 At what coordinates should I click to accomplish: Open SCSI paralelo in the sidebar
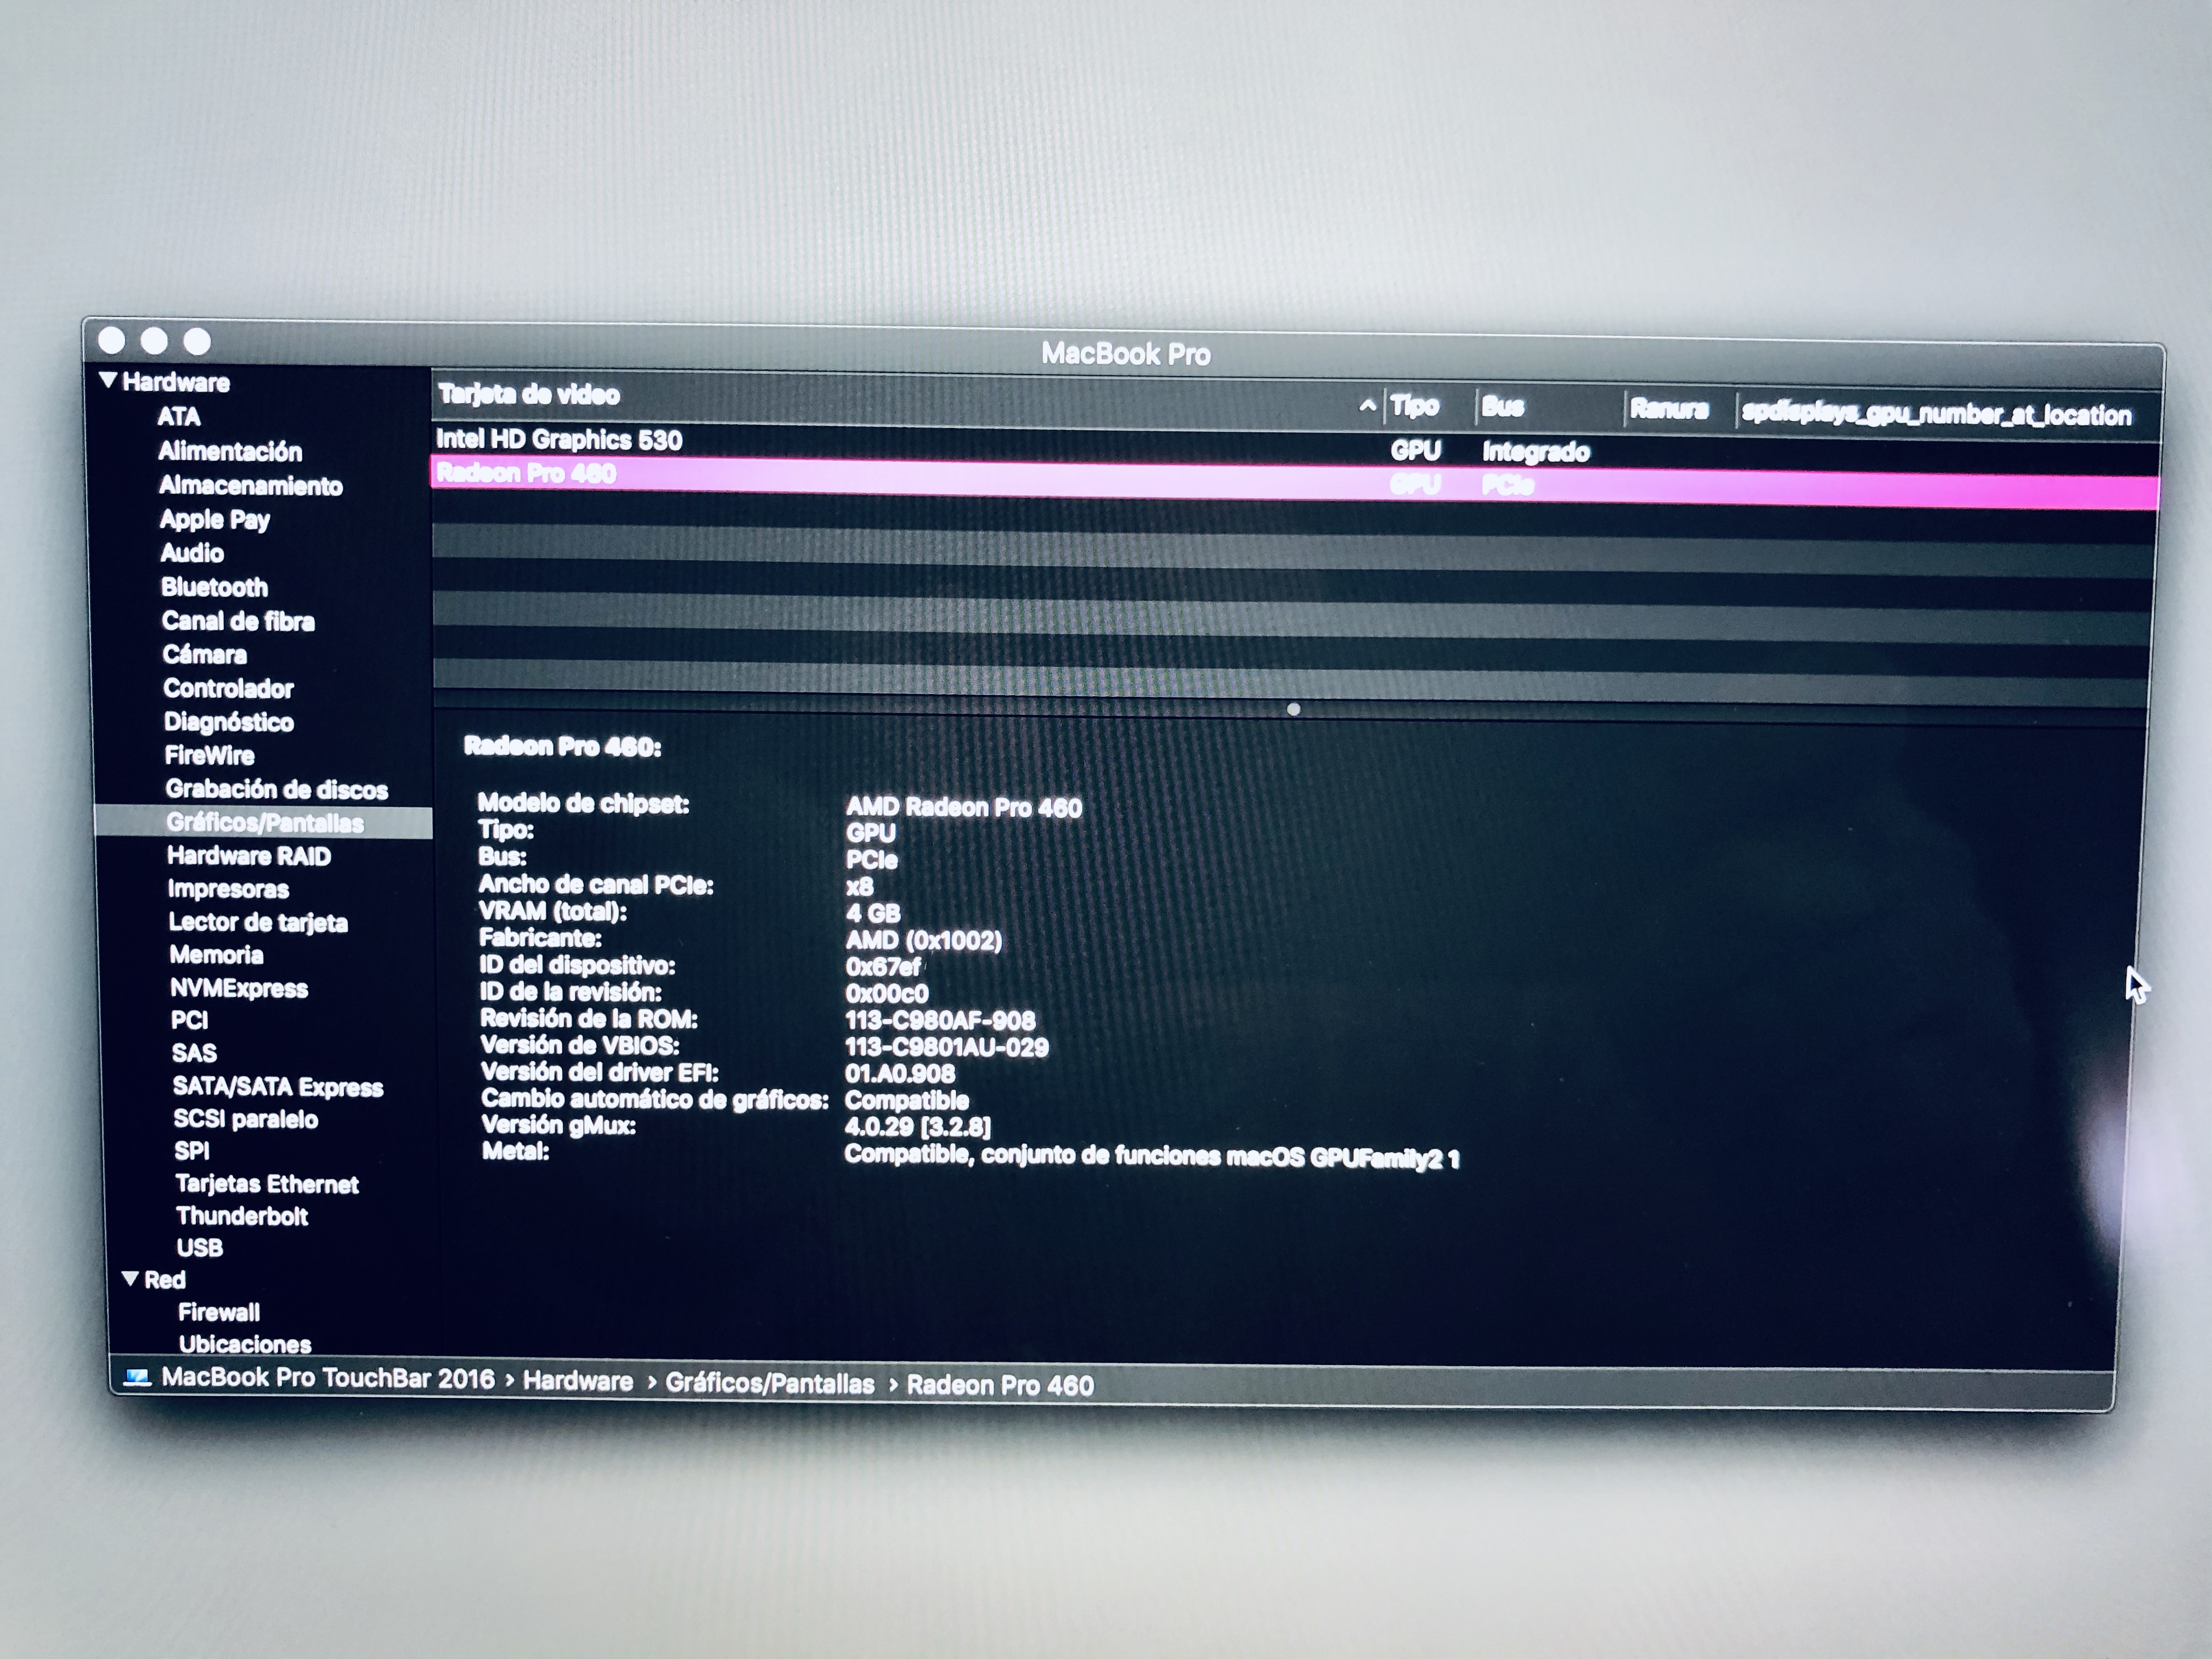246,1119
